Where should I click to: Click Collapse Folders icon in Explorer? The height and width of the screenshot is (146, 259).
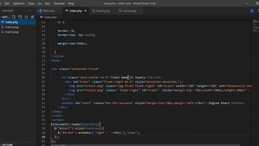[32, 17]
